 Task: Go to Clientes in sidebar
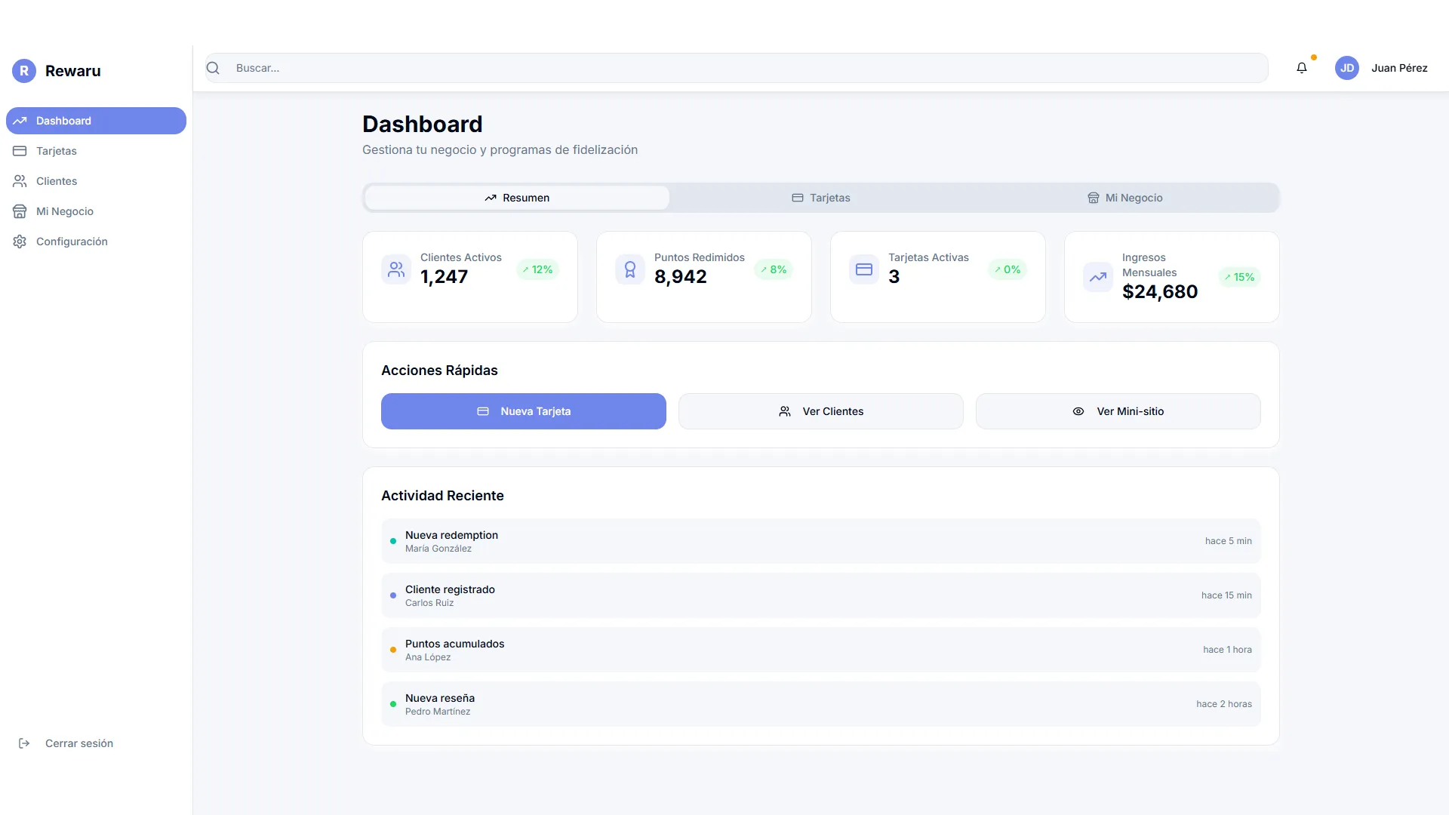coord(57,181)
